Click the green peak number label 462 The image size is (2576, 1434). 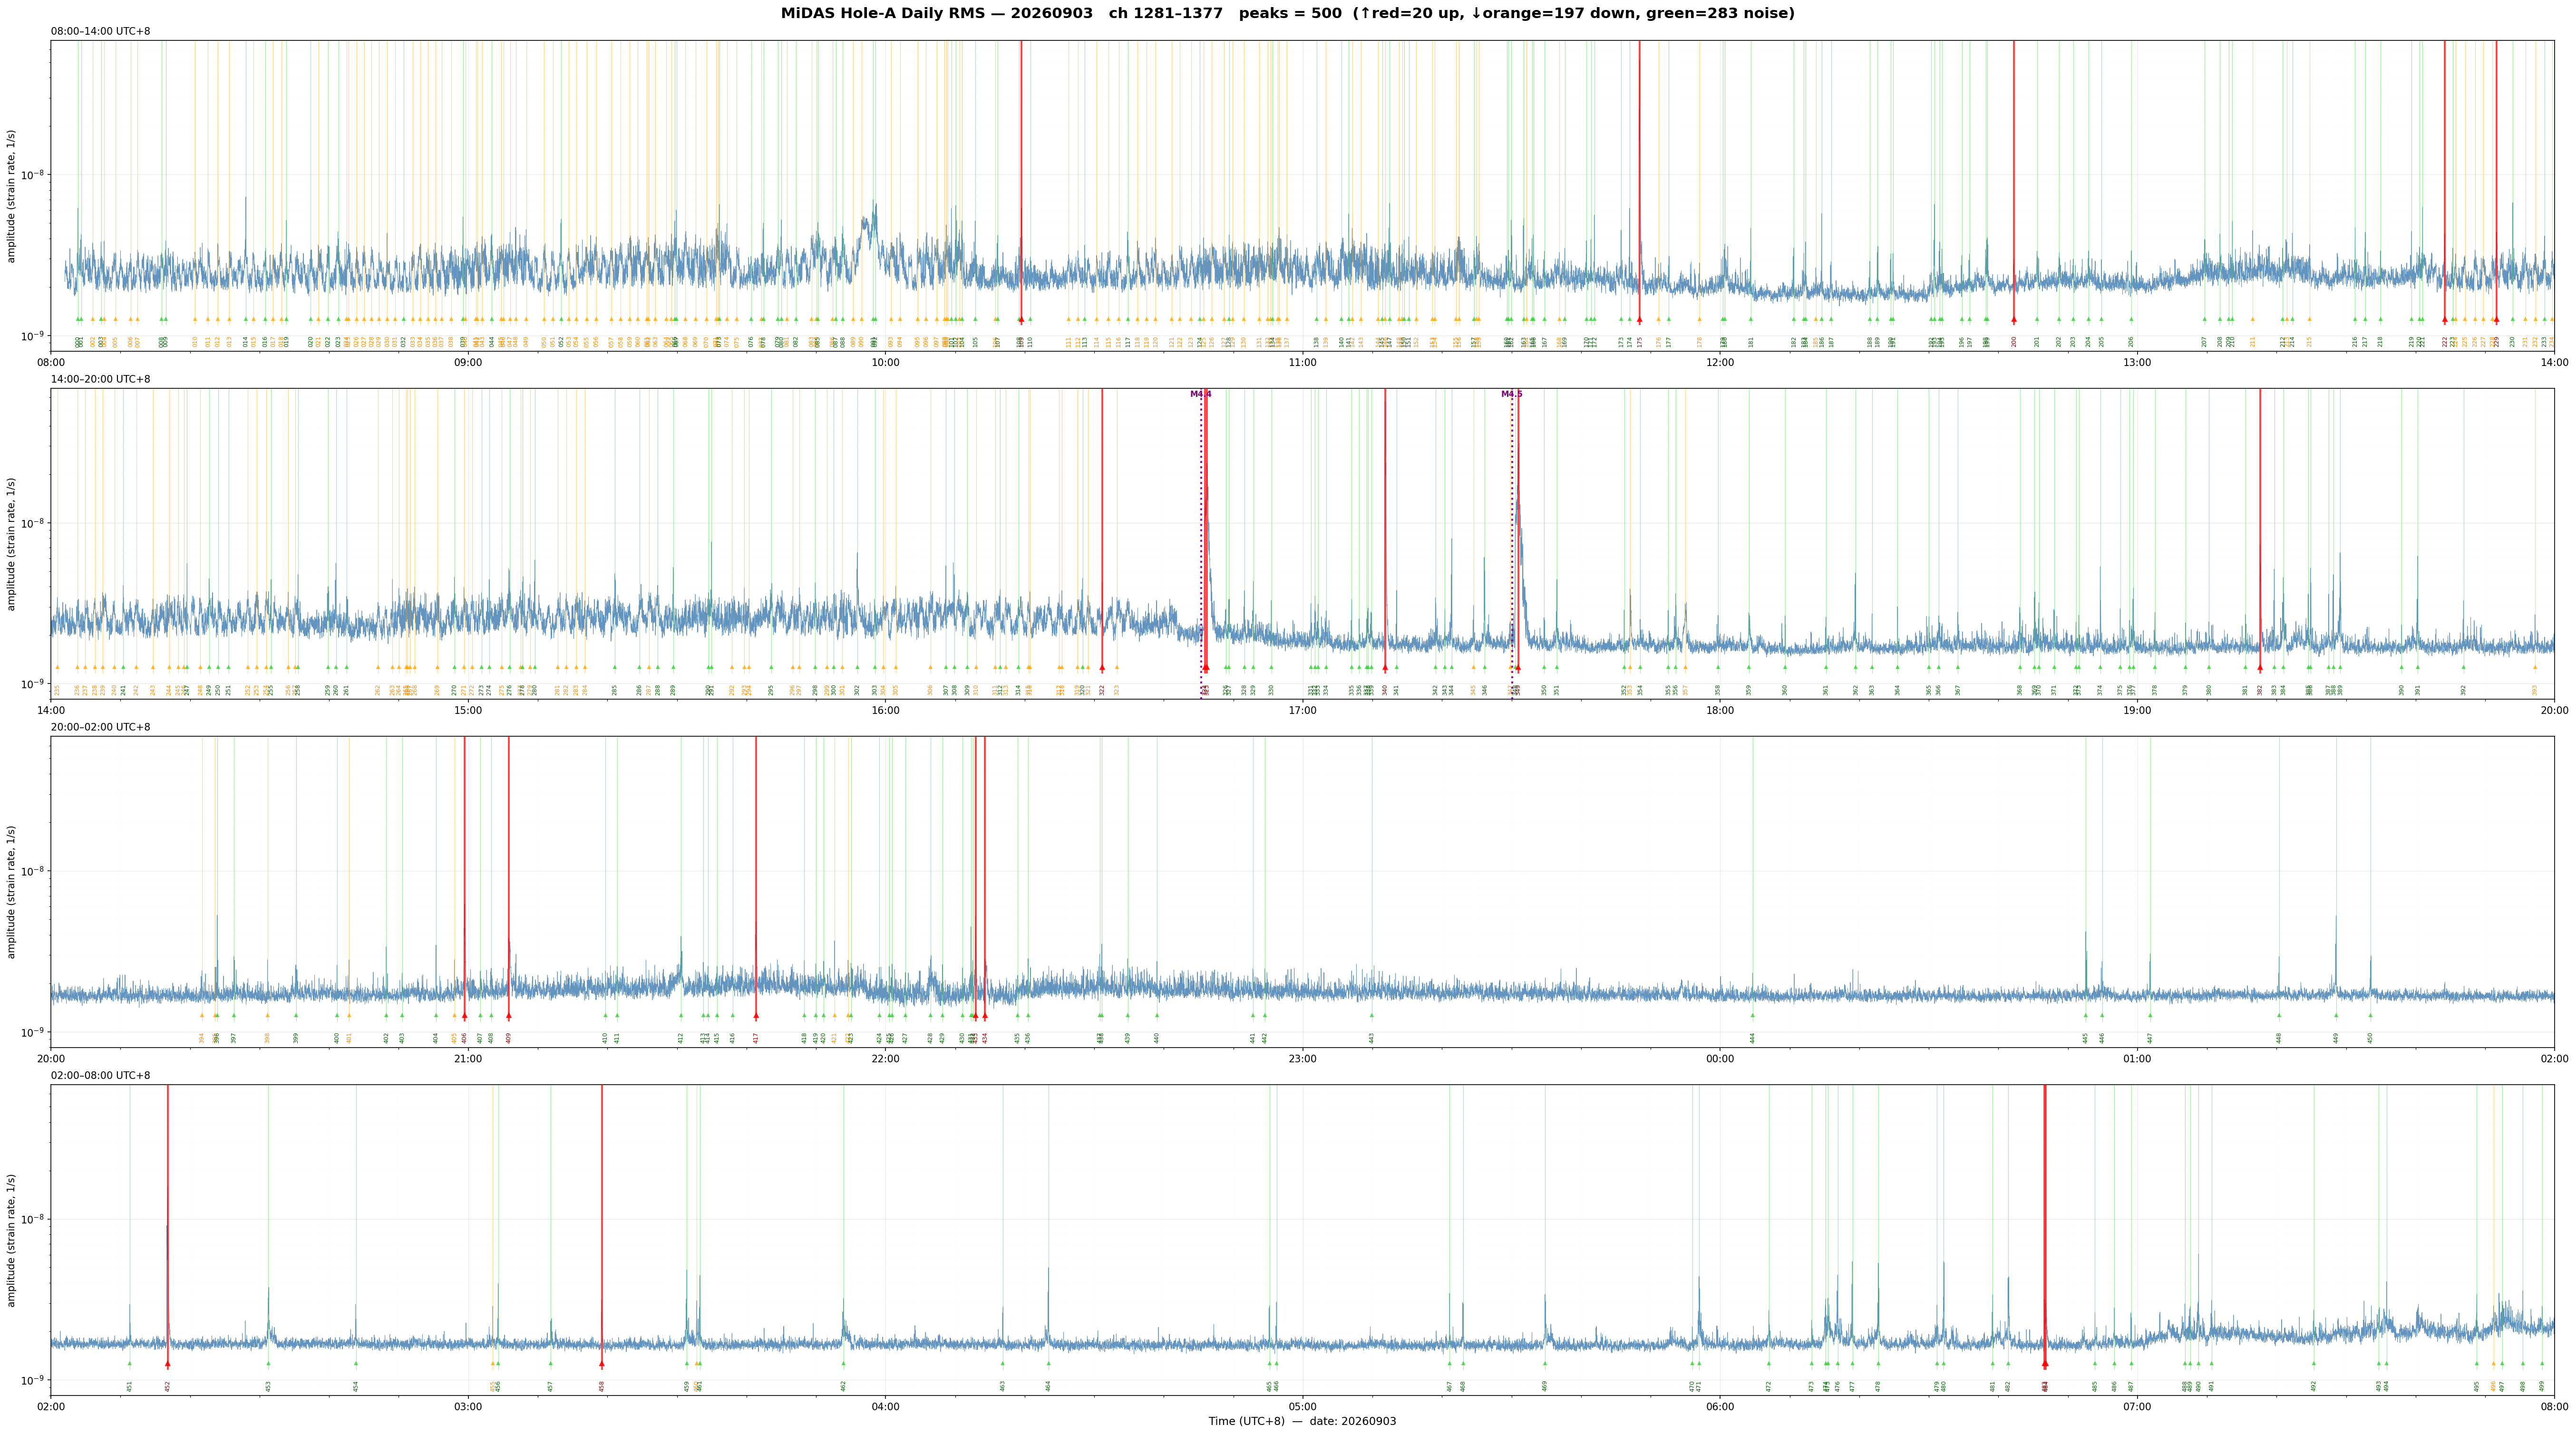[x=843, y=1386]
